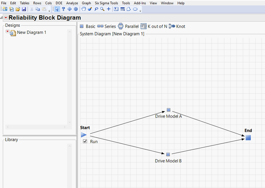Choose the magnifier zoom tool
Viewport: 265px width, 188px height.
[x=102, y=9]
